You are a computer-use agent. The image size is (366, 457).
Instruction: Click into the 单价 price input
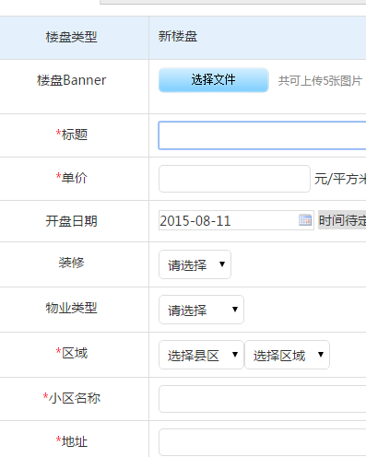(234, 179)
